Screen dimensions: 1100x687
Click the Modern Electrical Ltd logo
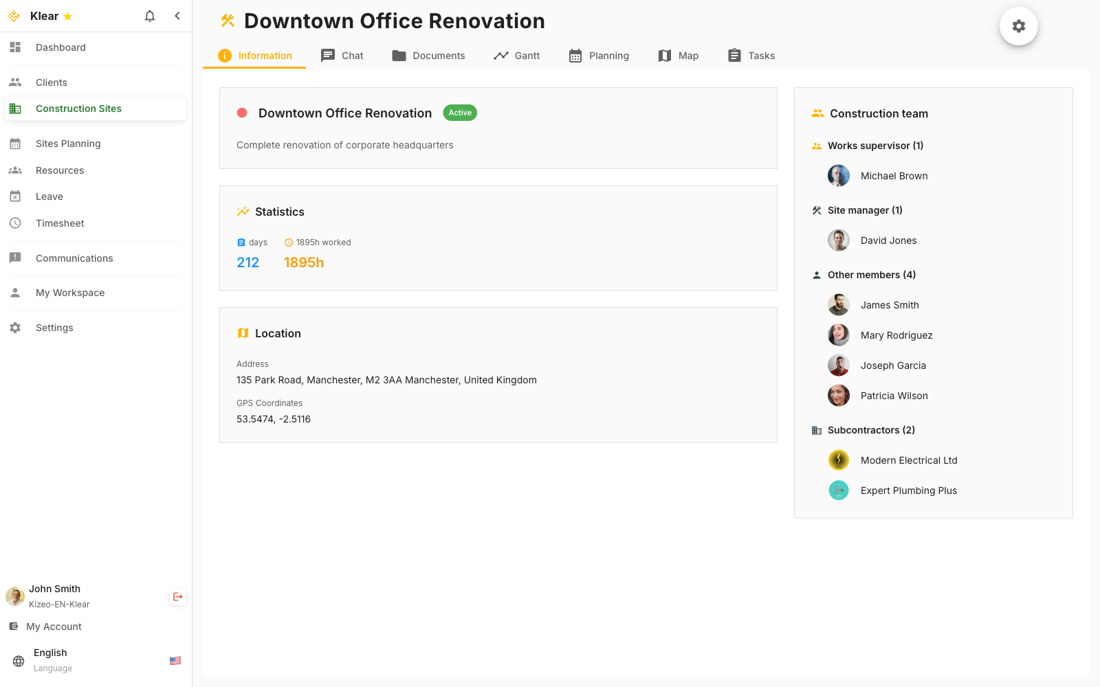click(x=838, y=460)
